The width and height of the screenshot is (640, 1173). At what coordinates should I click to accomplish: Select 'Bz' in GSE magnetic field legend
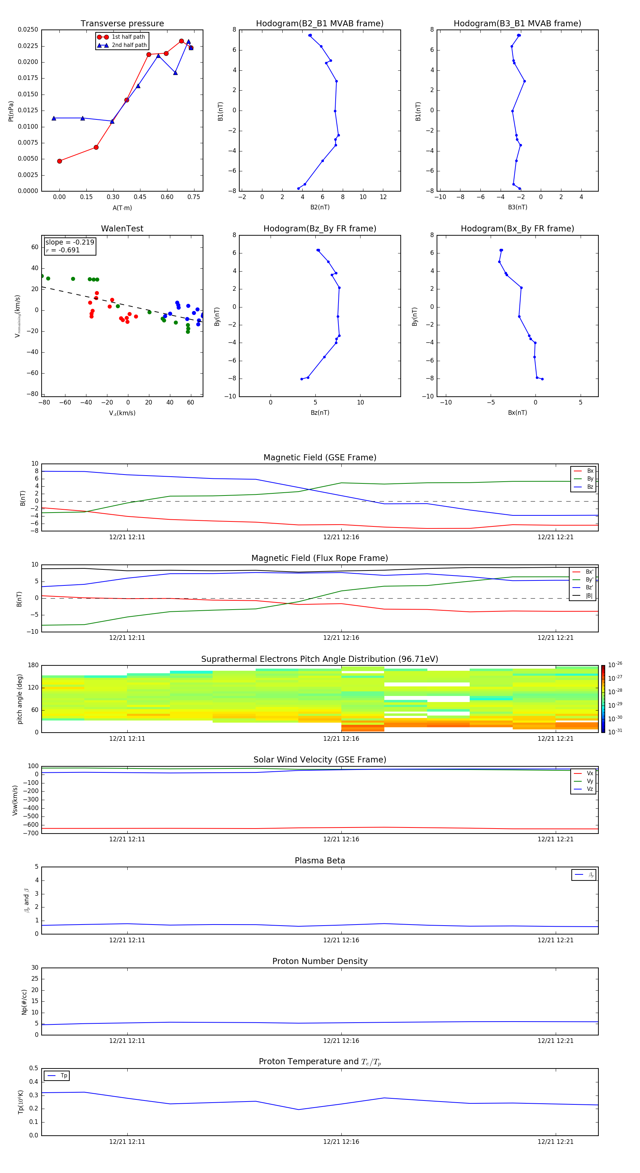pos(583,487)
